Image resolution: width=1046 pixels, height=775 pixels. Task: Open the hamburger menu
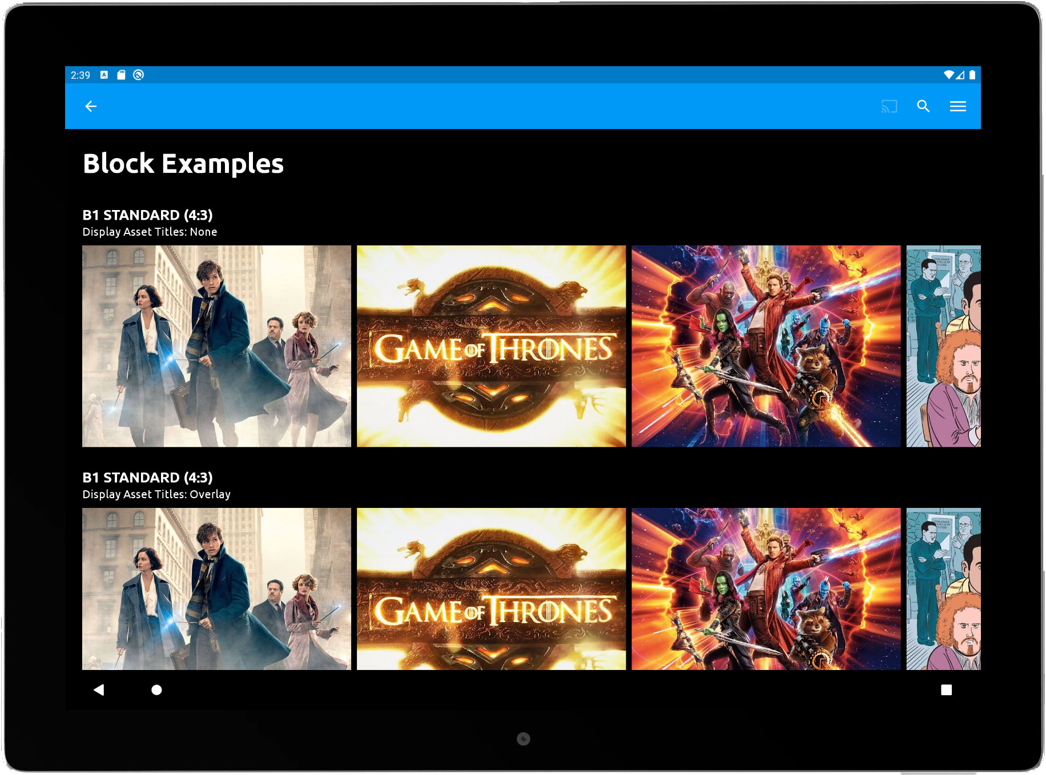[x=958, y=106]
